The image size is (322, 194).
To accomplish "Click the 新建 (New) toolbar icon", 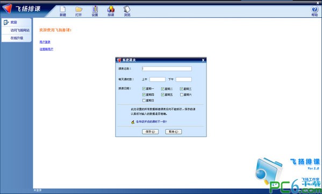I will 63,10.
